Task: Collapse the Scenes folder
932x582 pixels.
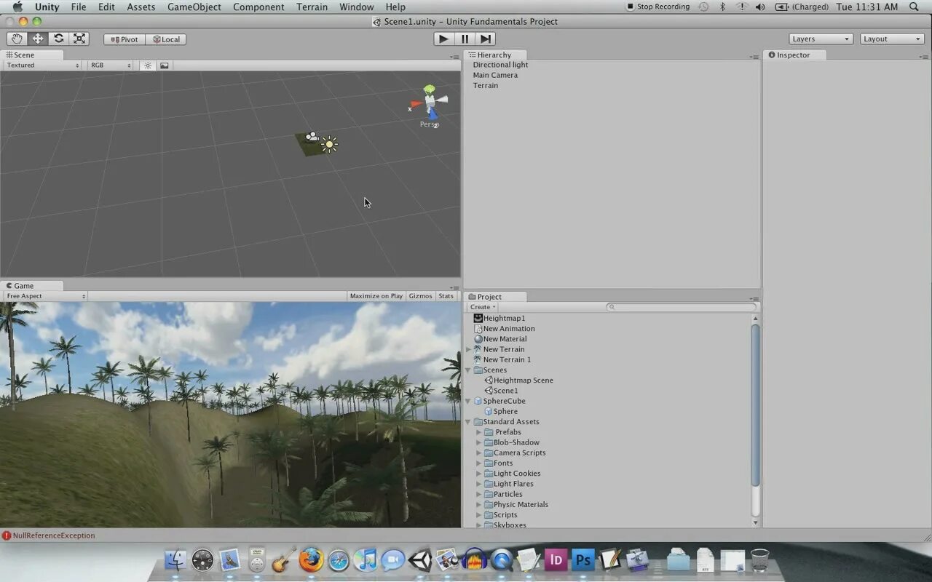Action: [469, 370]
